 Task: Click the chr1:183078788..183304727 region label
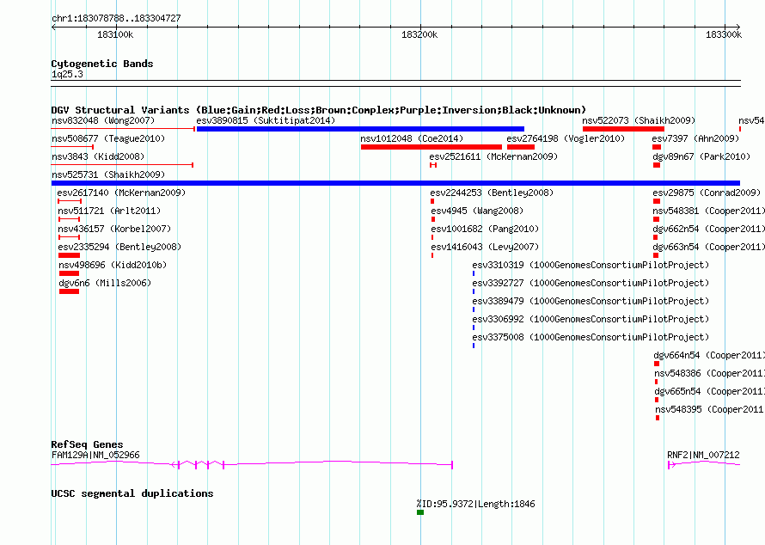[116, 18]
